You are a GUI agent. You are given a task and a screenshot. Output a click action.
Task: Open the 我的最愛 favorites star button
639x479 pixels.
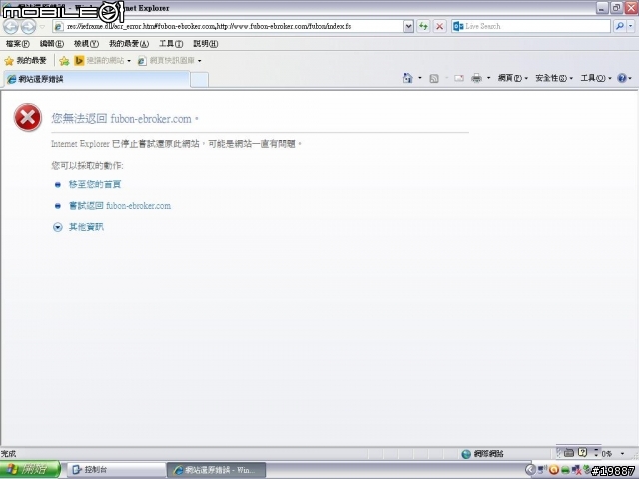click(x=25, y=61)
